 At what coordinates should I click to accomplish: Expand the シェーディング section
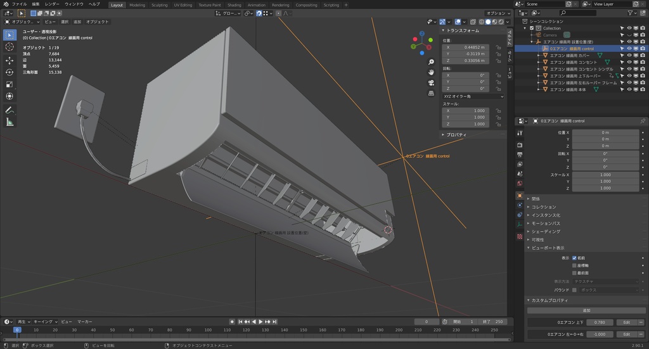pos(546,231)
